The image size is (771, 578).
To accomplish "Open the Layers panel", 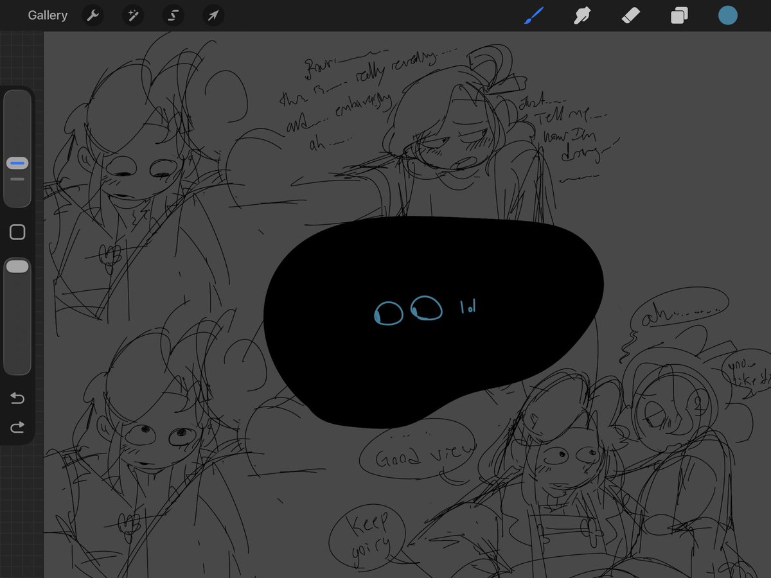I will (x=679, y=15).
